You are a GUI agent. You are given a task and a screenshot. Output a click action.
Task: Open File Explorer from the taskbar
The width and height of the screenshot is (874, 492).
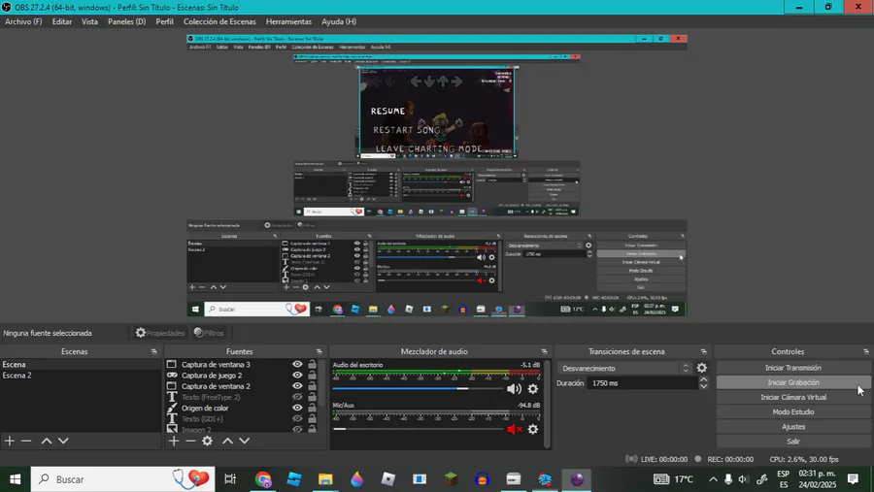(x=325, y=479)
